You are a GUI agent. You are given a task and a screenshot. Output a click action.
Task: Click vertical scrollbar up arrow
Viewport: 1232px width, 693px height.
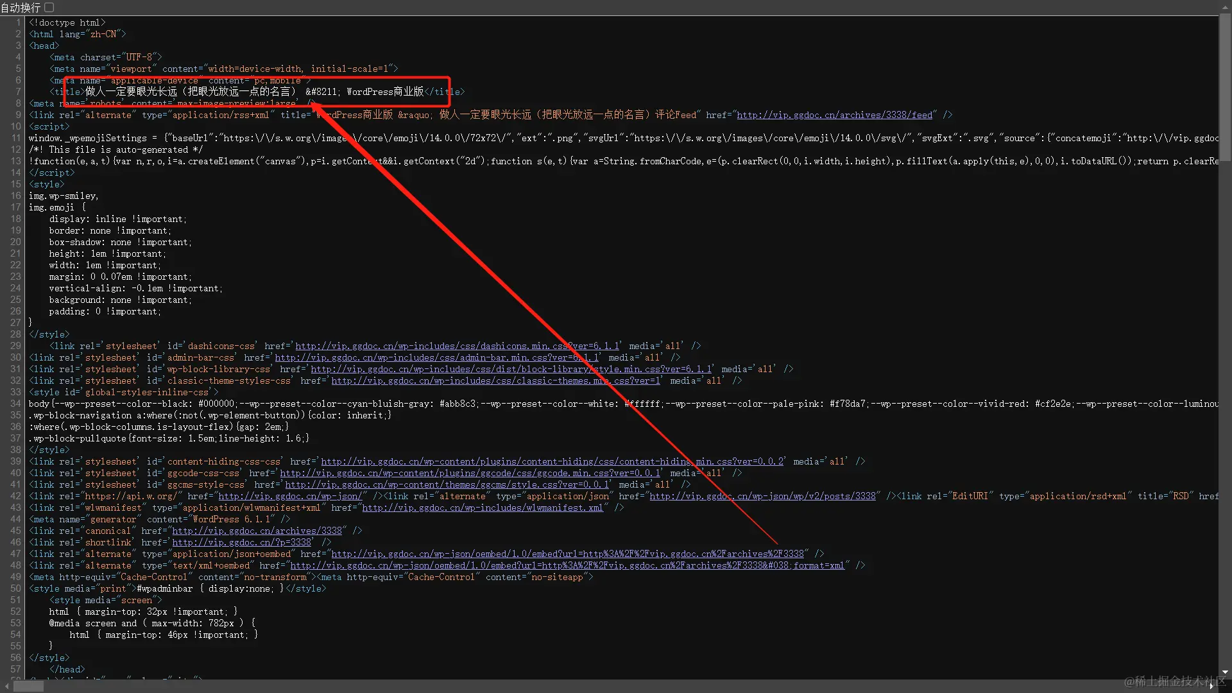click(x=1225, y=6)
